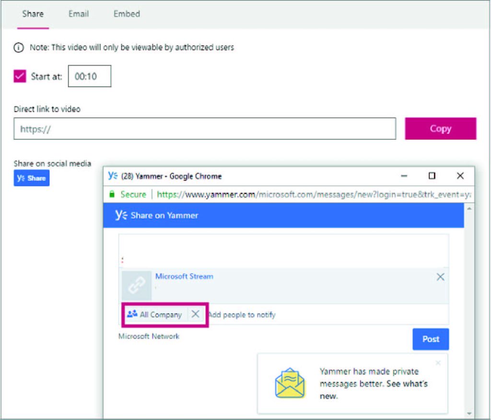Click the link thumbnail for Microsoft Stream

137,285
